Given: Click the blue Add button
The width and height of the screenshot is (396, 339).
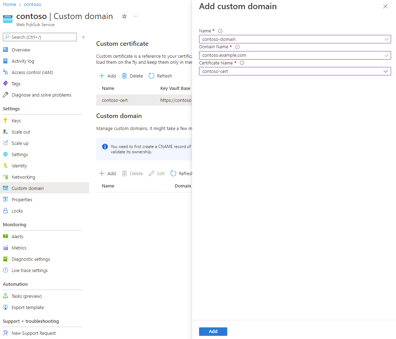Looking at the screenshot, I should point(213,332).
